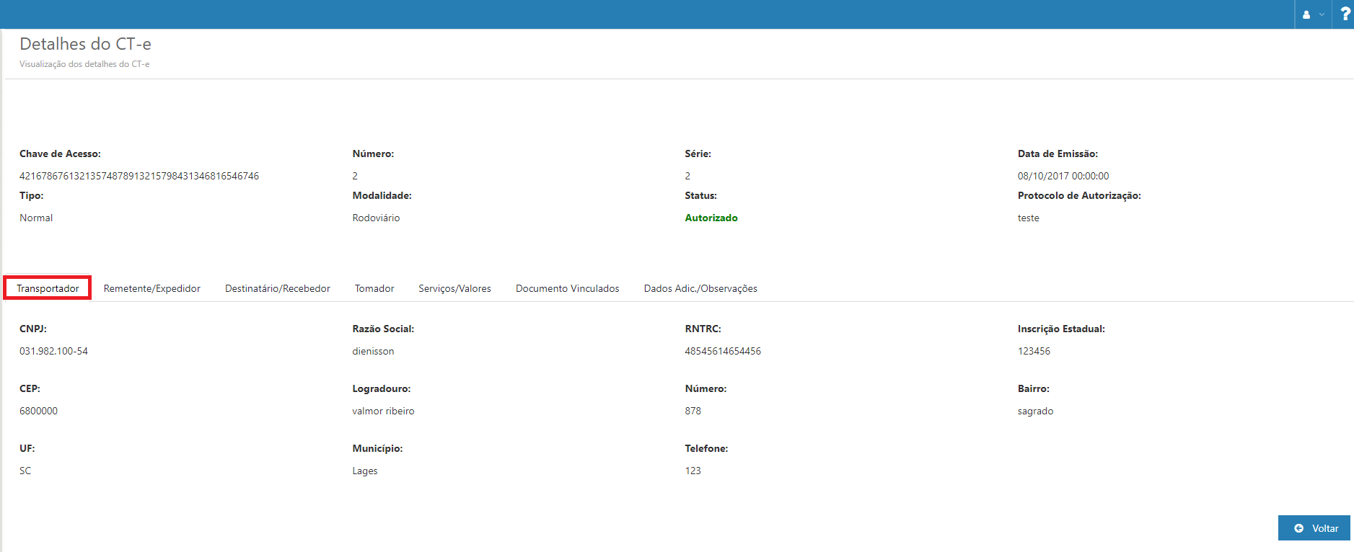The height and width of the screenshot is (552, 1354).
Task: Open the user account profile icon
Action: 1306,14
